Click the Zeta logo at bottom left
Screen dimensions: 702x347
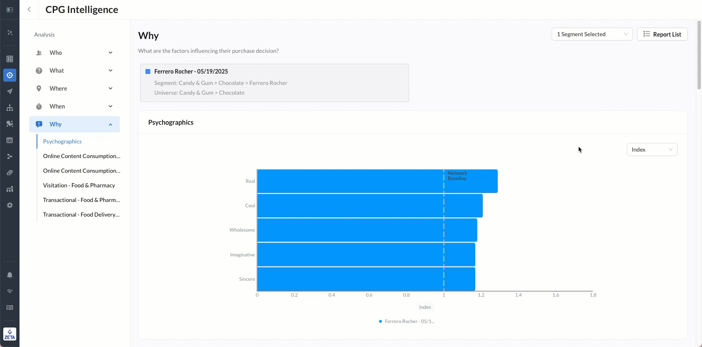10,334
